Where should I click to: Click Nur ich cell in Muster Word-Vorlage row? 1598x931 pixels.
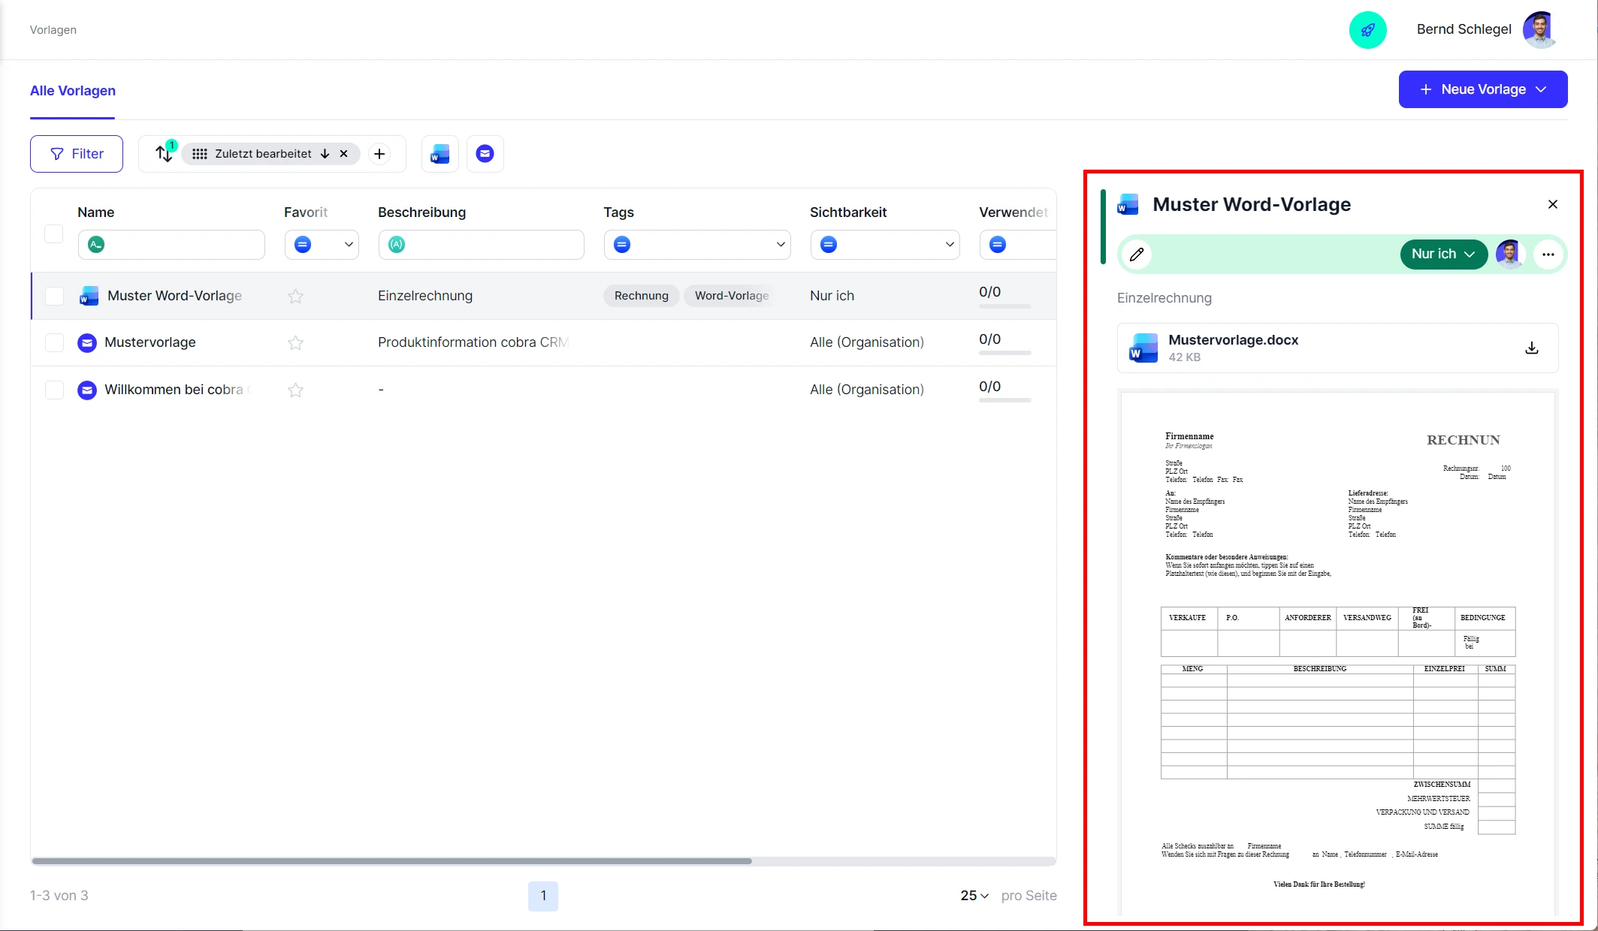point(832,296)
